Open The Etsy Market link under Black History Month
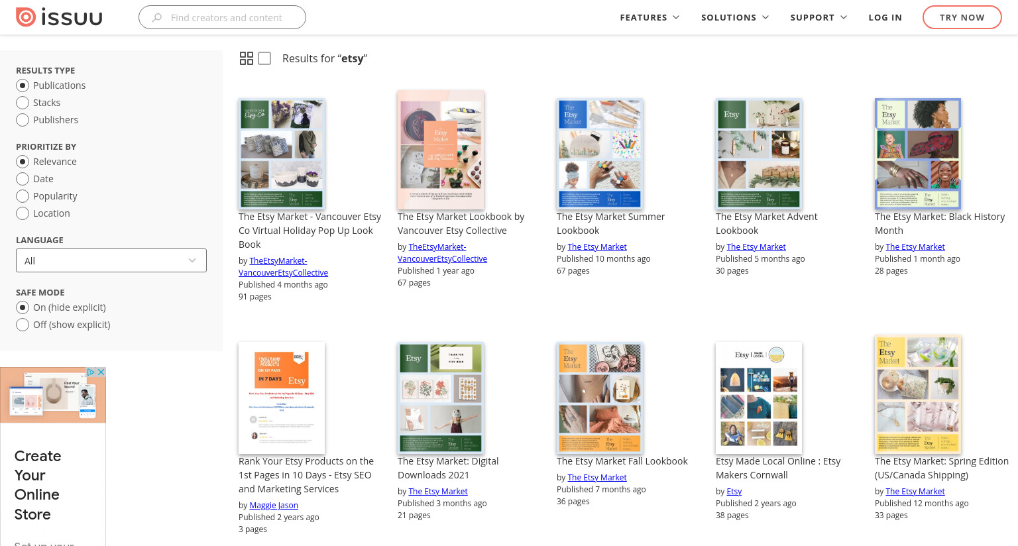The image size is (1018, 546). 915,247
